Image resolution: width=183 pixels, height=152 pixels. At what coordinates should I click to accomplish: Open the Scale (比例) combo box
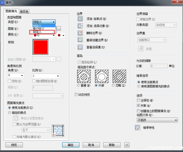point(46,76)
